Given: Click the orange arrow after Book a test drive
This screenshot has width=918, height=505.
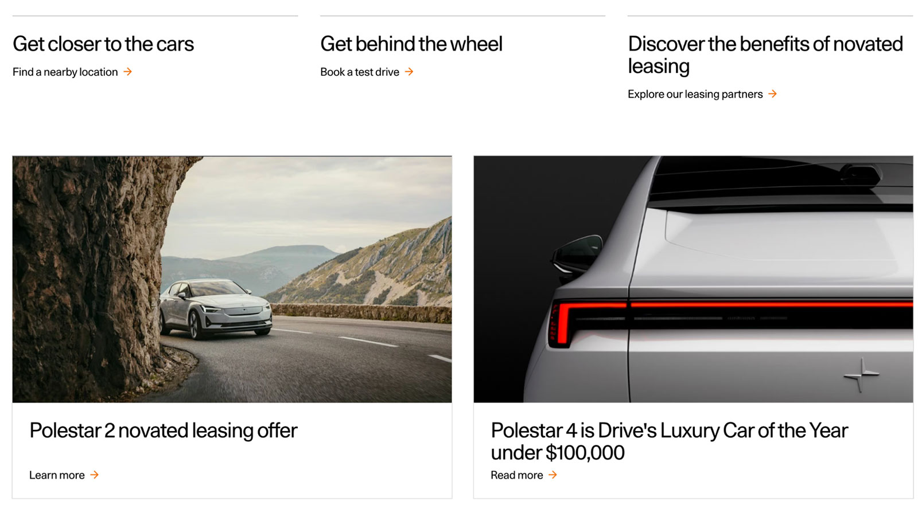Looking at the screenshot, I should (x=409, y=72).
